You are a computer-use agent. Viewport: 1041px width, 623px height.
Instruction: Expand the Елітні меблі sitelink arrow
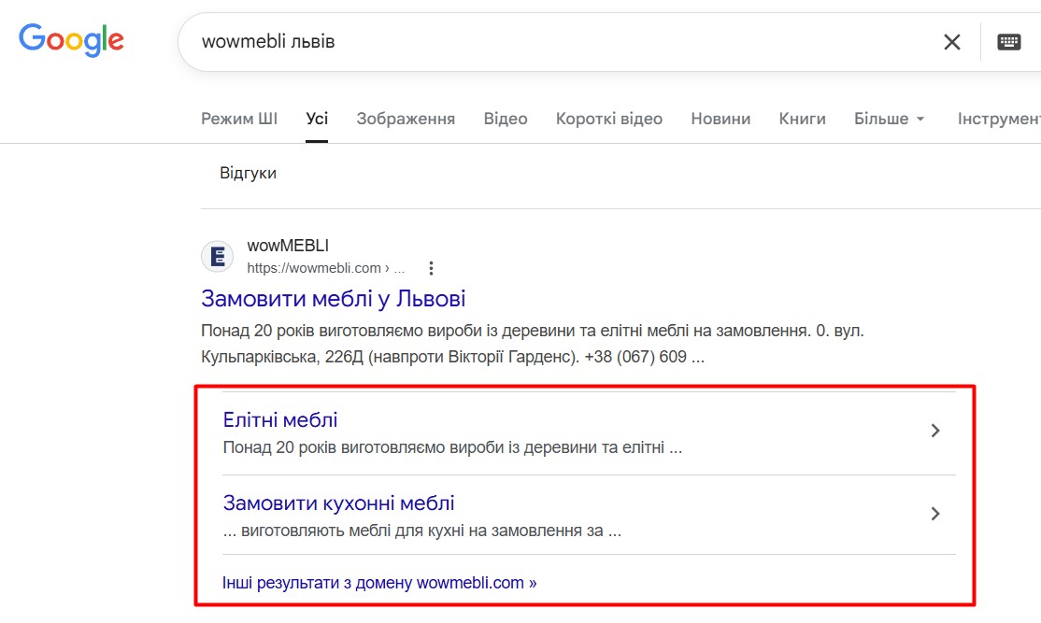click(935, 431)
